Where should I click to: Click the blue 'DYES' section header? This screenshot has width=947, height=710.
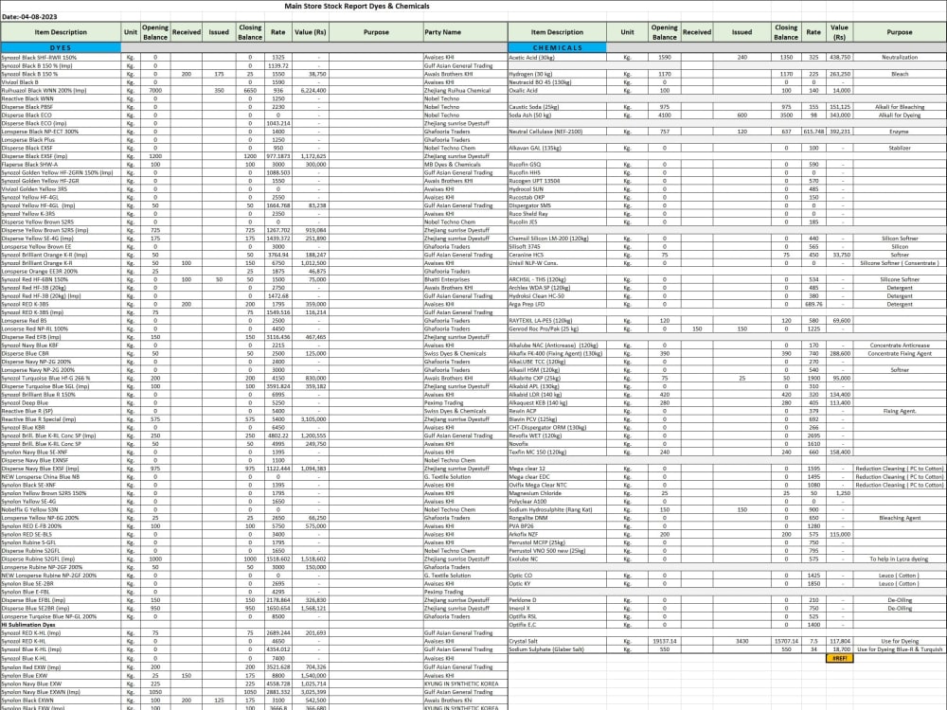pyautogui.click(x=61, y=47)
